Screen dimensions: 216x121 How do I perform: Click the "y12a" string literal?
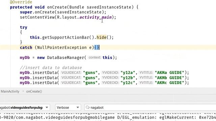coord(128,73)
